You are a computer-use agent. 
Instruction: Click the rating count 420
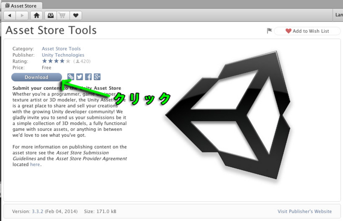(82, 61)
